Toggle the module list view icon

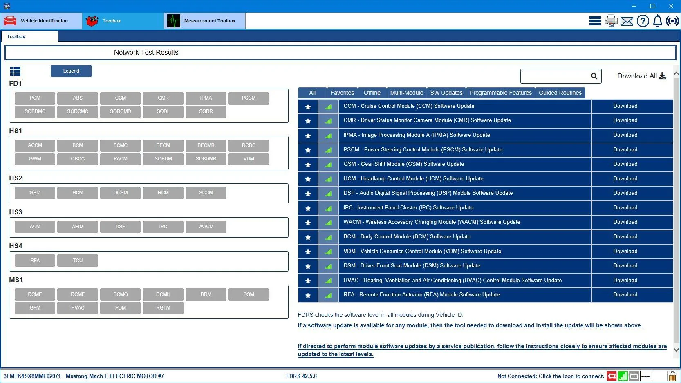(x=15, y=71)
